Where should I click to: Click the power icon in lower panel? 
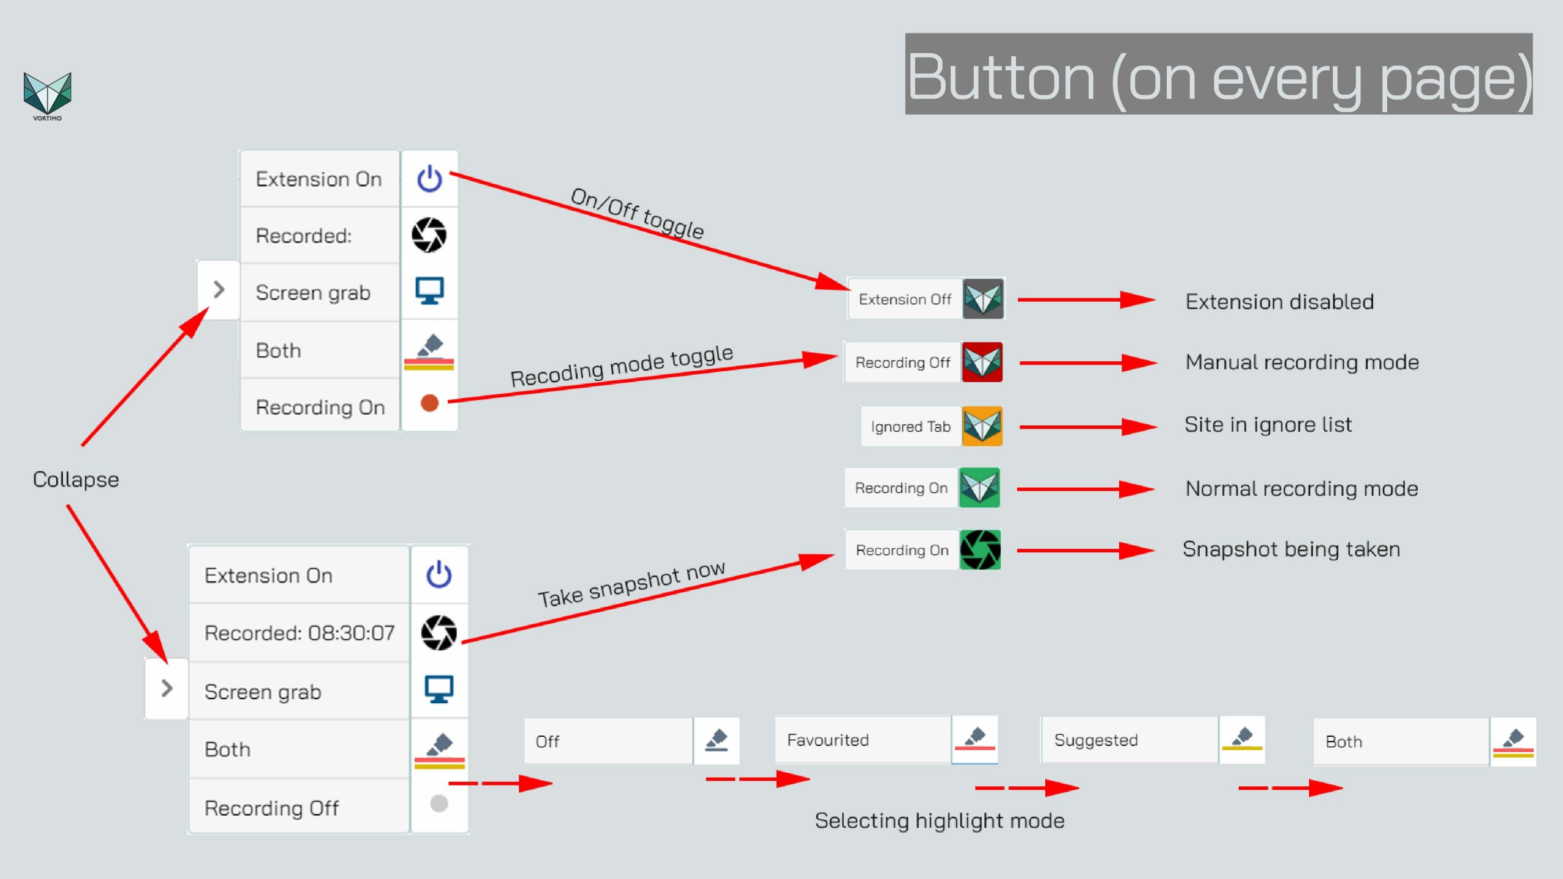[439, 574]
